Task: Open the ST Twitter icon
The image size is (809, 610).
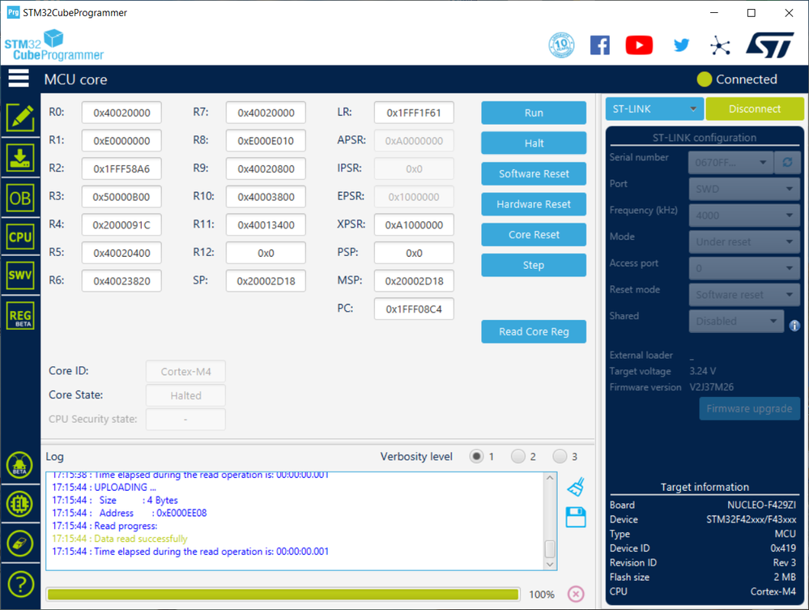Action: tap(681, 45)
